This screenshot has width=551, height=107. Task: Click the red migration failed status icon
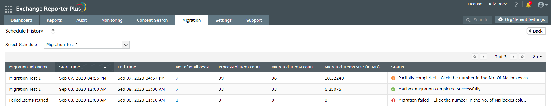(393, 100)
